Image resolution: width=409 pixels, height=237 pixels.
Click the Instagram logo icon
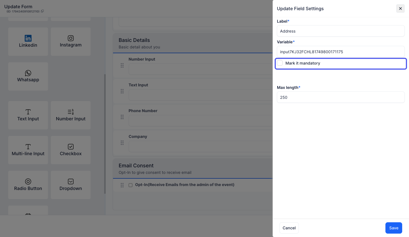pos(71,38)
